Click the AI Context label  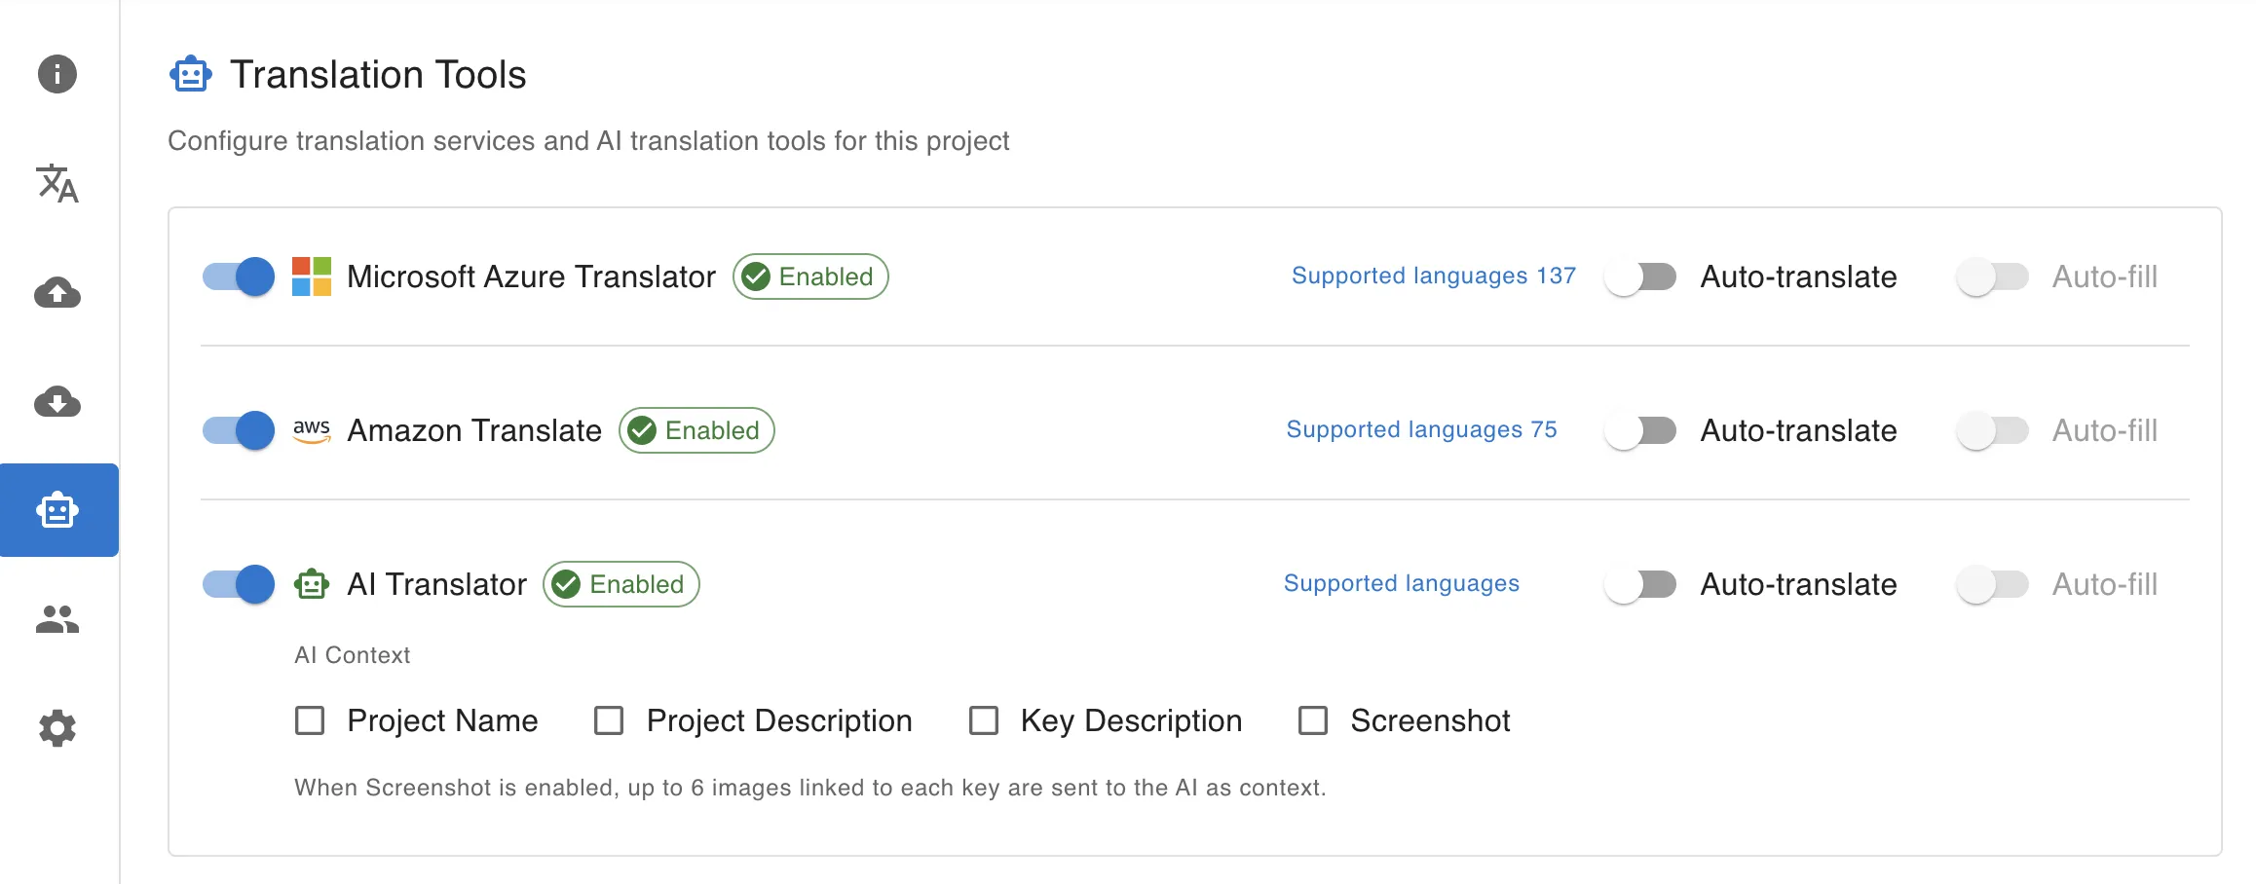353,655
